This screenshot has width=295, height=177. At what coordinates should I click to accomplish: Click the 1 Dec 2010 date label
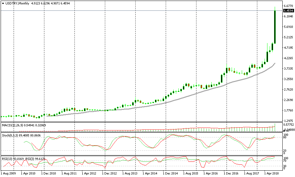click(x=48, y=173)
